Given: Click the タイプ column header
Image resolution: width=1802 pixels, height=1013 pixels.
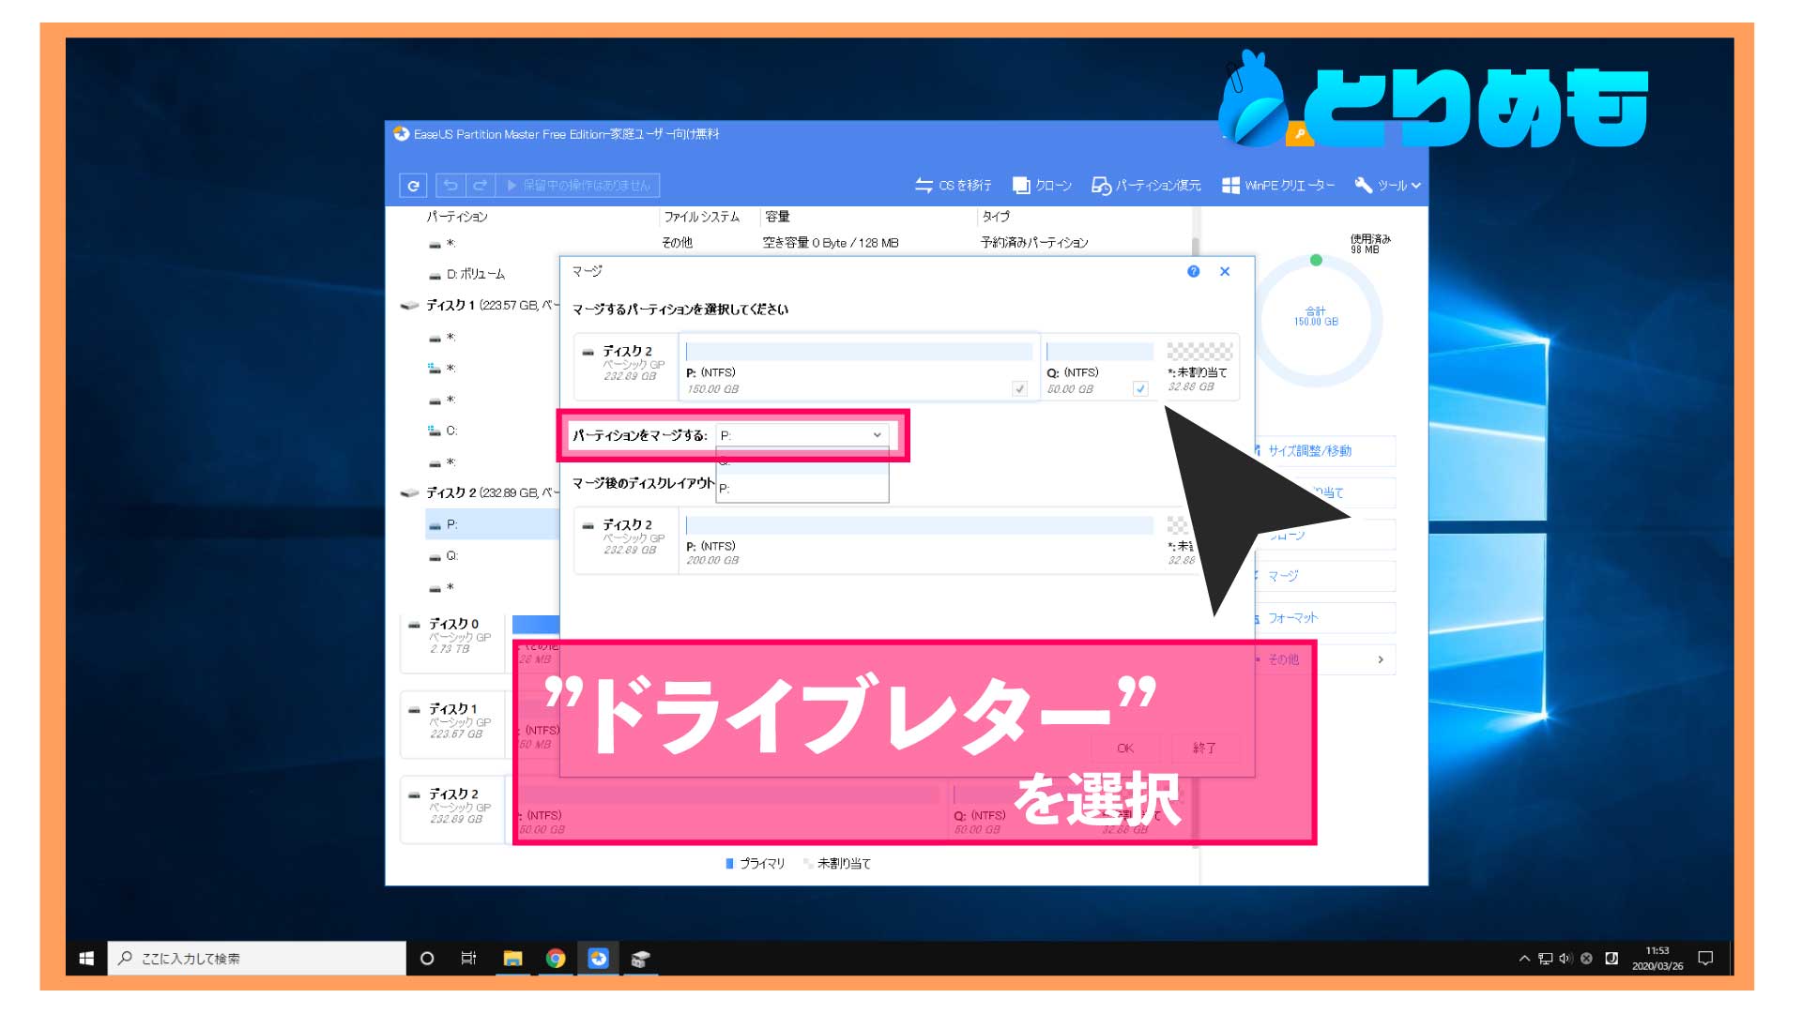Looking at the screenshot, I should pyautogui.click(x=996, y=217).
